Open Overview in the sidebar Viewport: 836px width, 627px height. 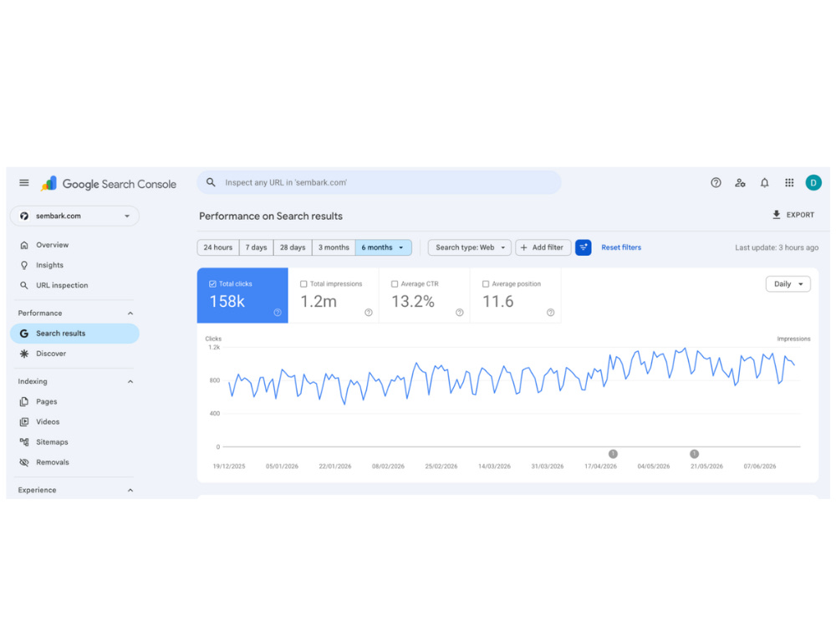pyautogui.click(x=74, y=245)
